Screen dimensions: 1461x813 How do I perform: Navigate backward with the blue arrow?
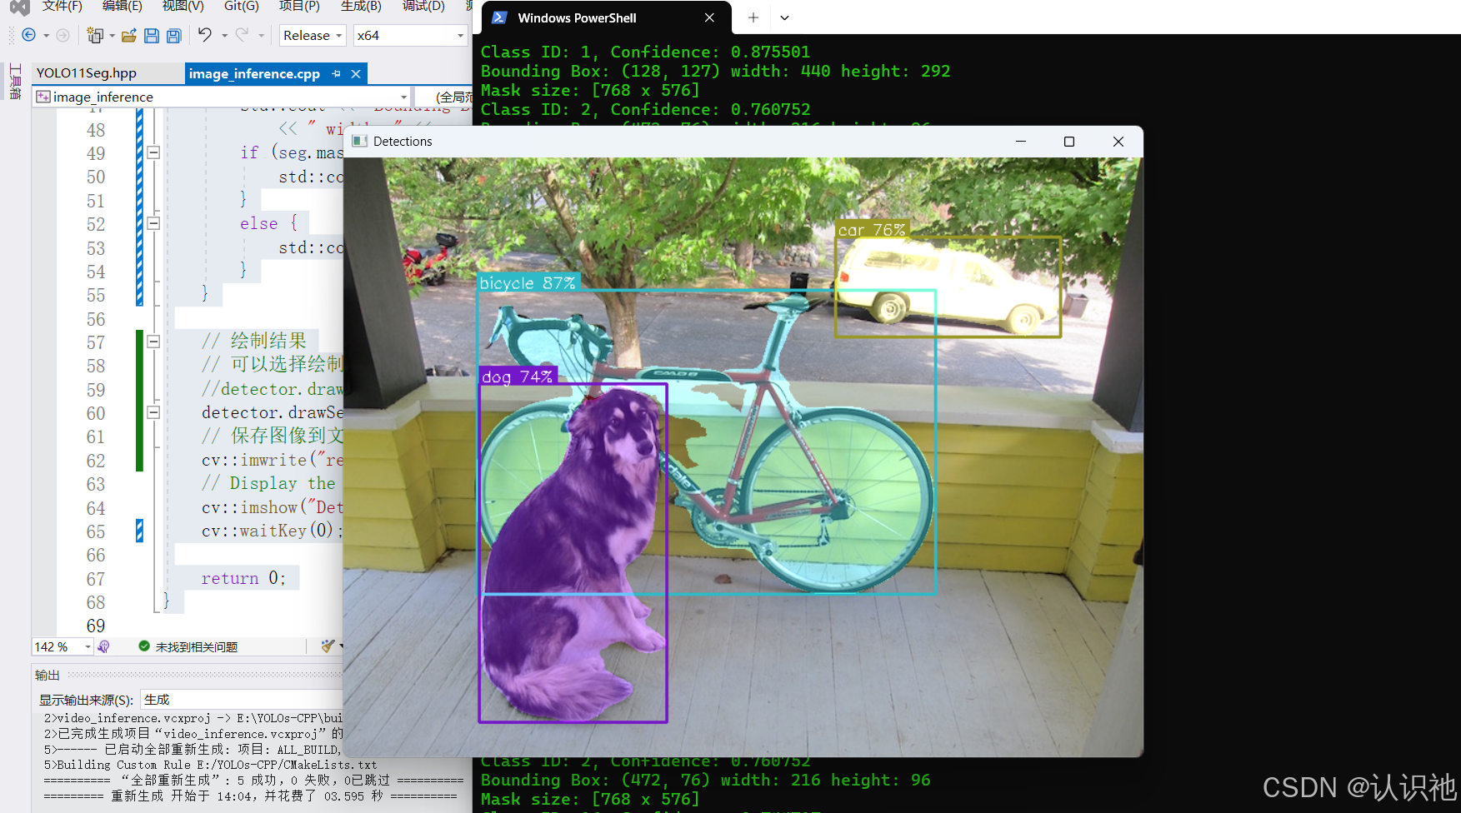28,35
